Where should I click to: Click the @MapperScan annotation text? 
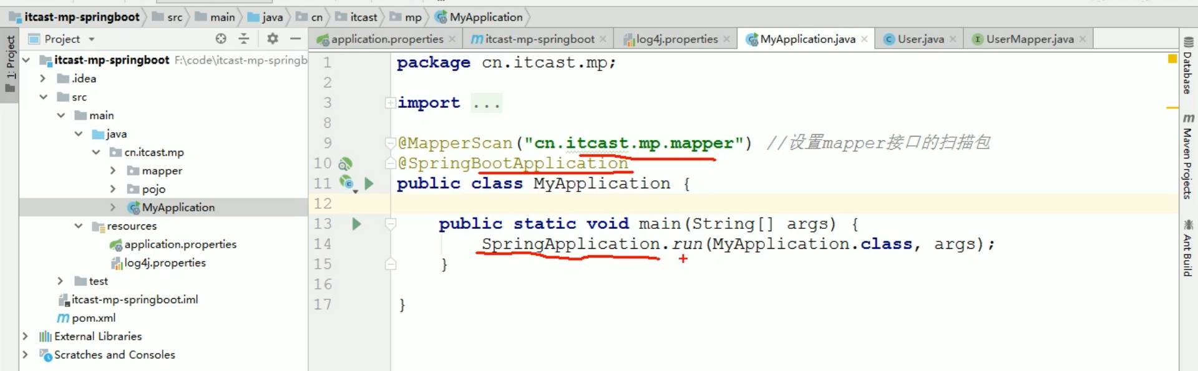pyautogui.click(x=455, y=143)
